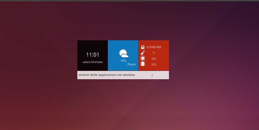Click the thermometer temperature icon
This screenshot has height=130, width=259.
click(x=143, y=53)
